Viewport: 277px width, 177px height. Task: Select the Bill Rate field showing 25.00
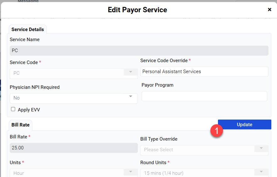[x=73, y=148]
